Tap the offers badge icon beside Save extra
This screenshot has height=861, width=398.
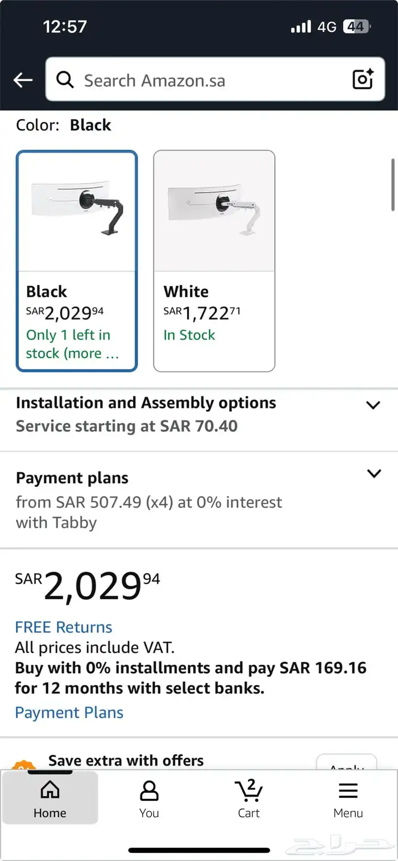point(23,765)
